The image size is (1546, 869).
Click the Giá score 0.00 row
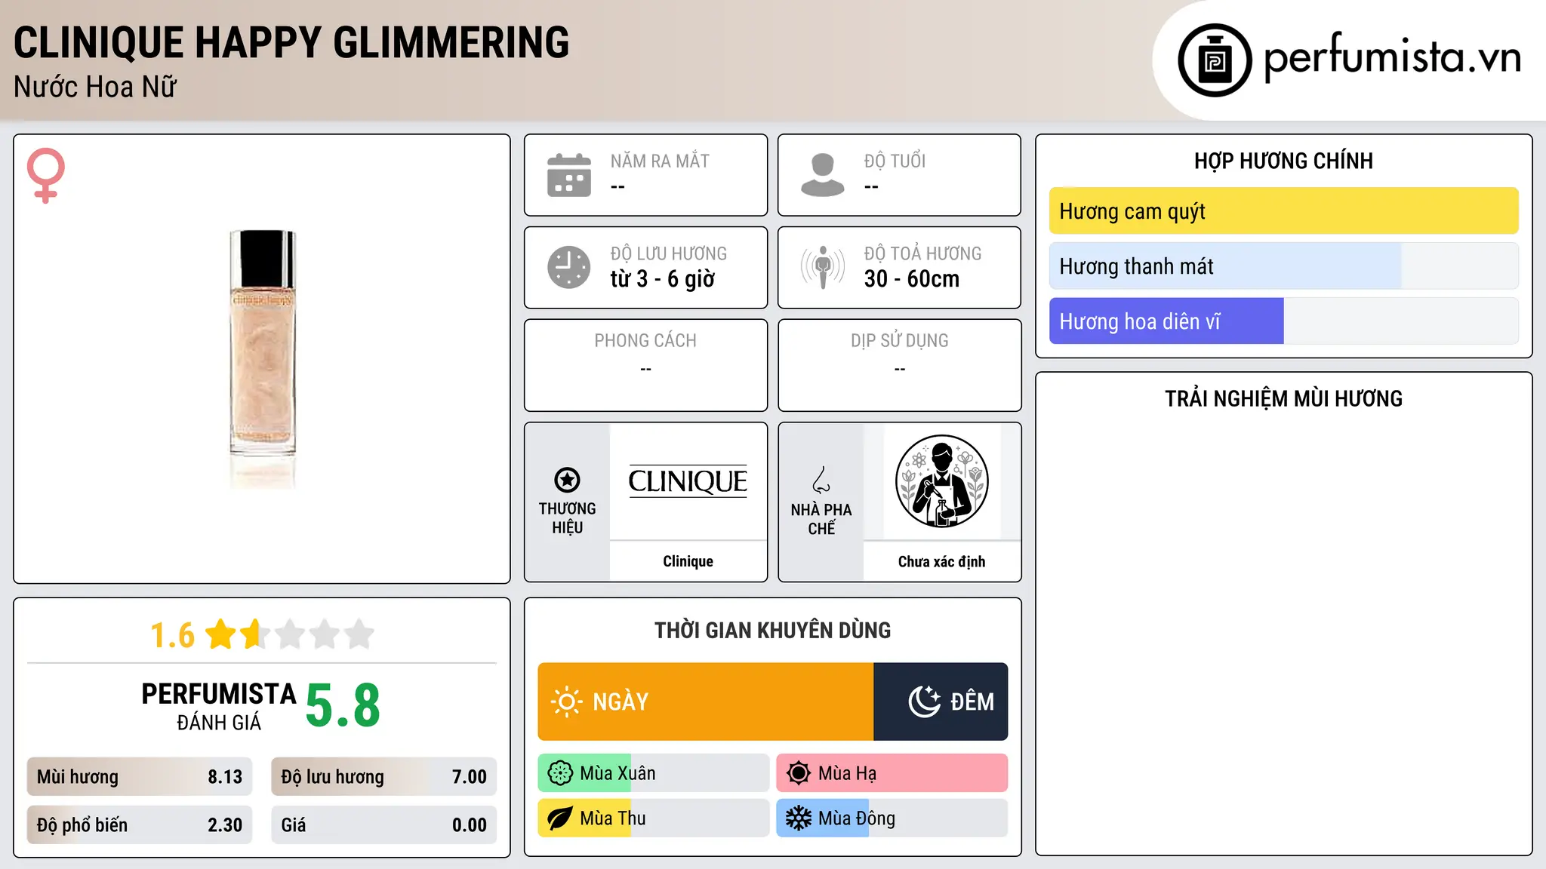383,825
